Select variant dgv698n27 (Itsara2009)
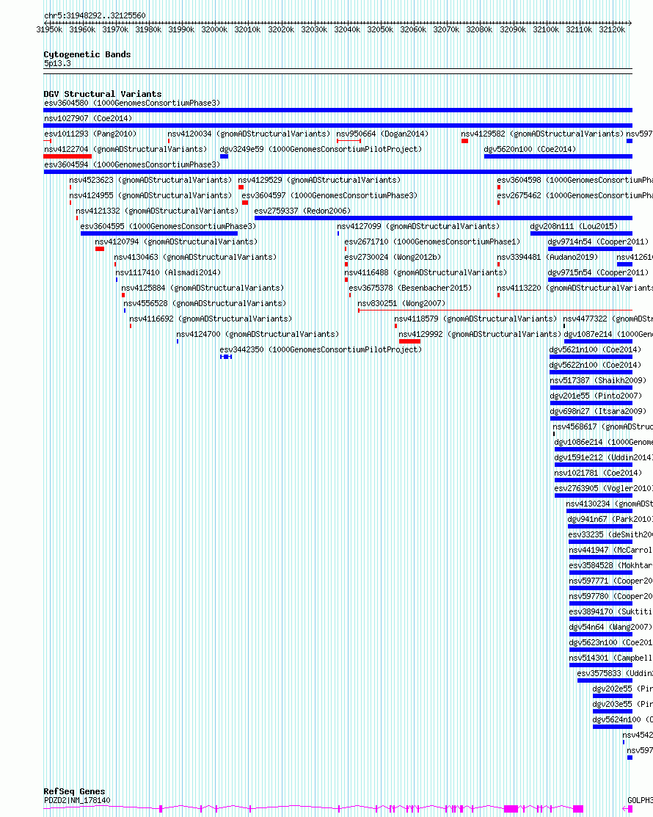This screenshot has width=653, height=817. tap(598, 411)
